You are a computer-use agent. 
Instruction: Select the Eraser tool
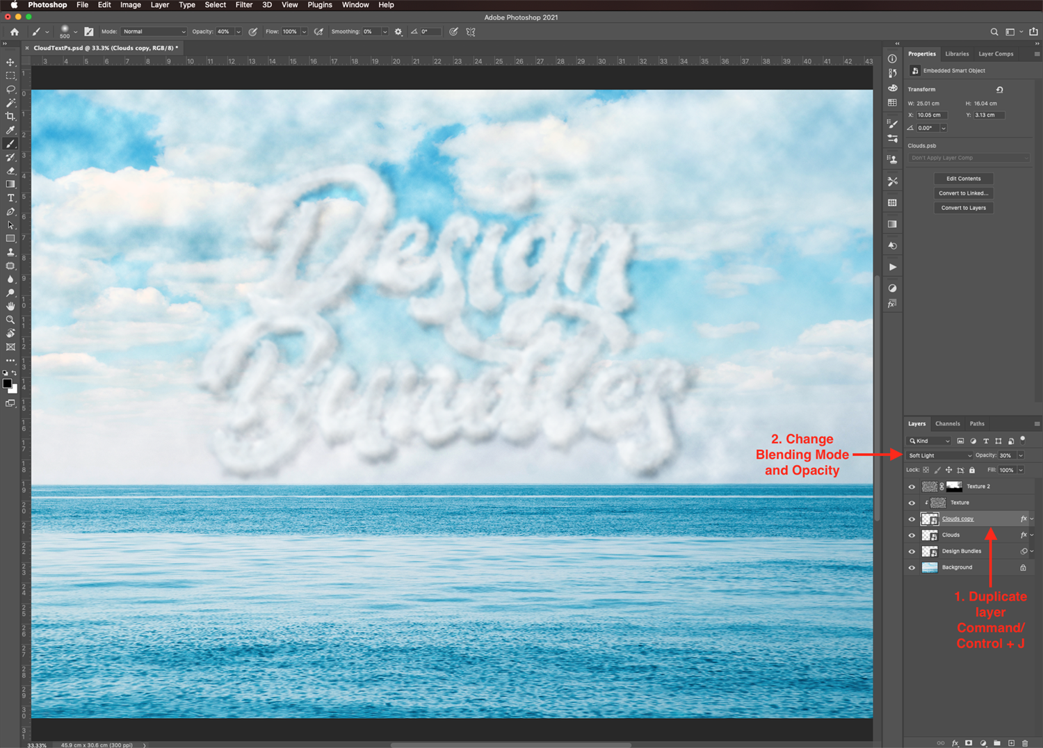point(10,171)
